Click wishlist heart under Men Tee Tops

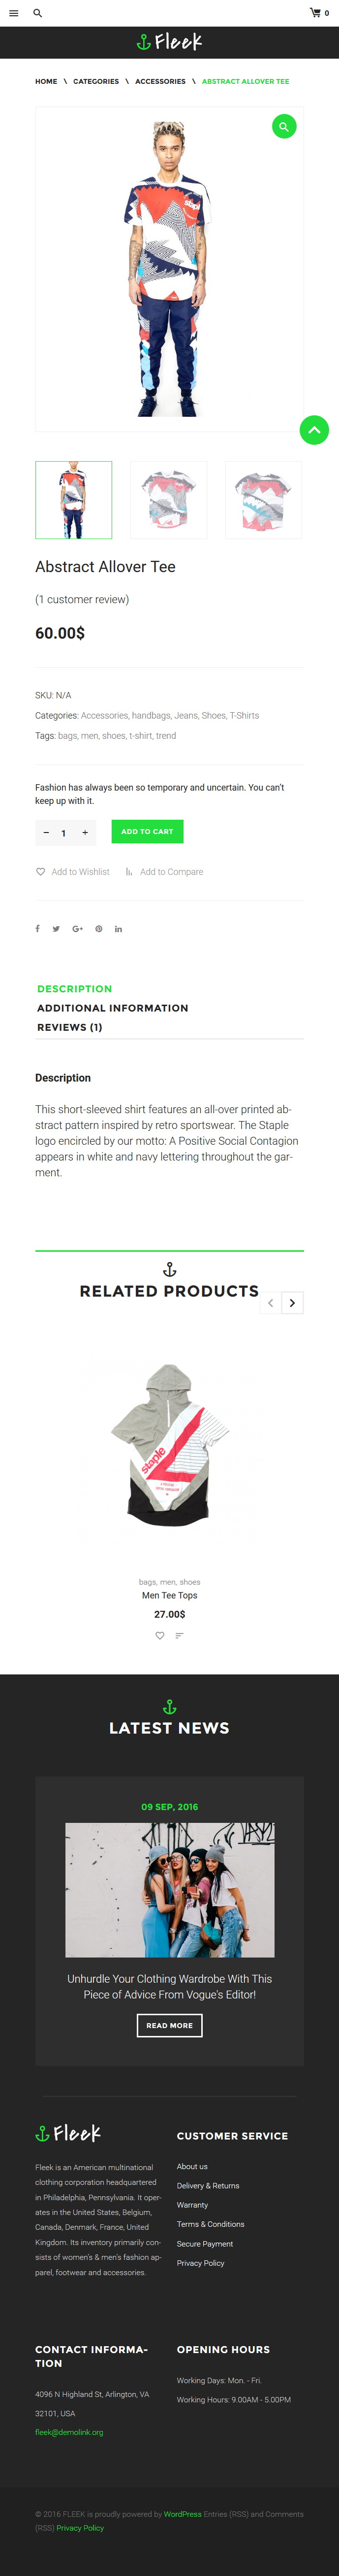(x=159, y=1636)
